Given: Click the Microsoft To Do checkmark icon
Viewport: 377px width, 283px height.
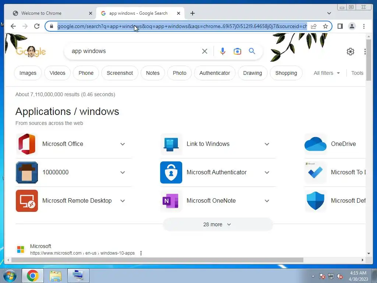Looking at the screenshot, I should (315, 172).
